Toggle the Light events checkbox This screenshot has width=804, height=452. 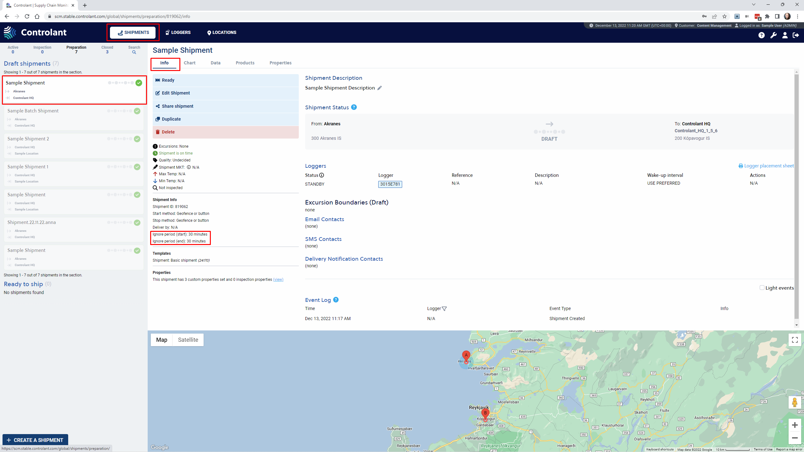pyautogui.click(x=762, y=287)
